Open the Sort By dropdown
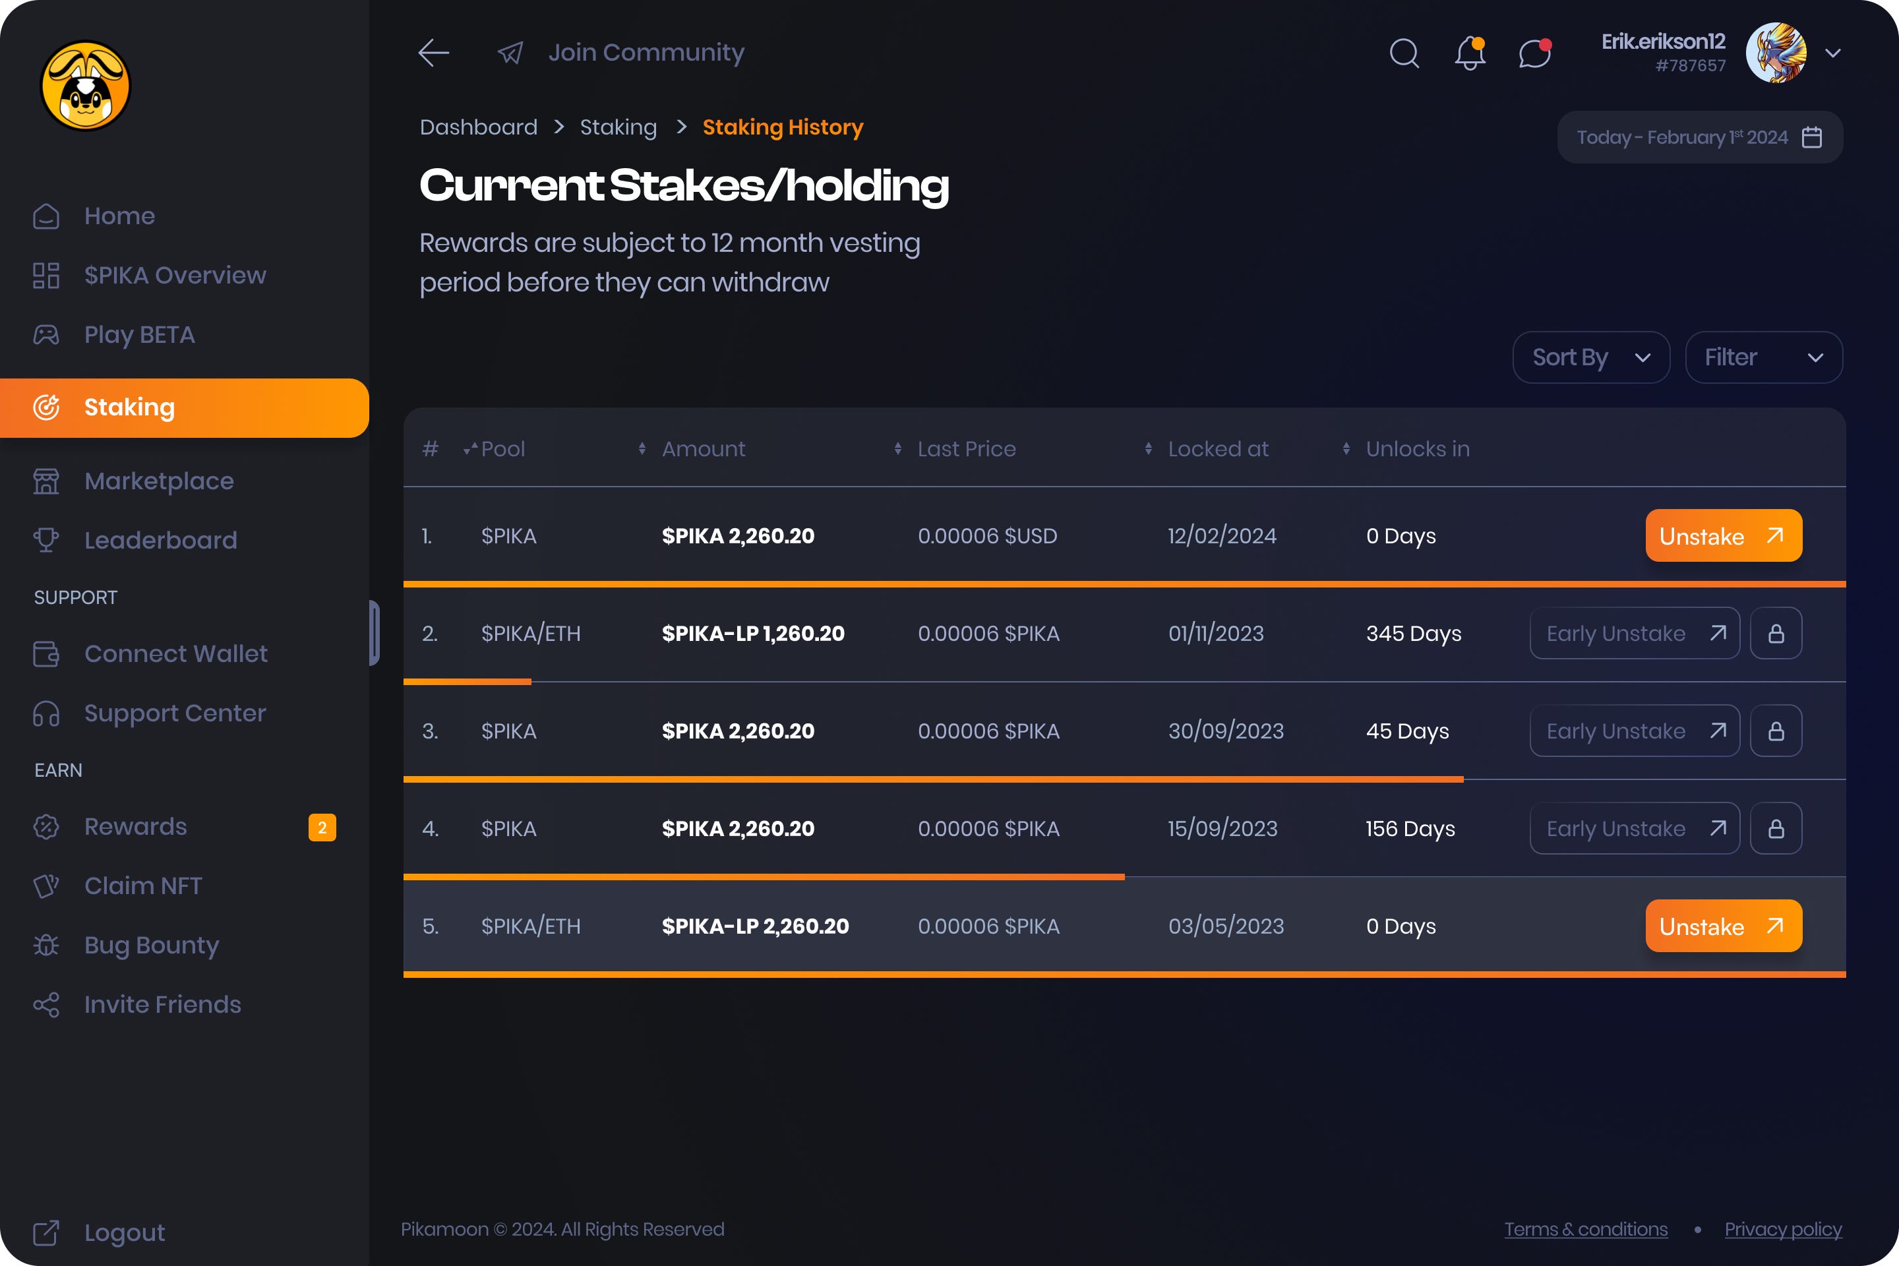Screen dimensions: 1899x1266 coord(1590,357)
